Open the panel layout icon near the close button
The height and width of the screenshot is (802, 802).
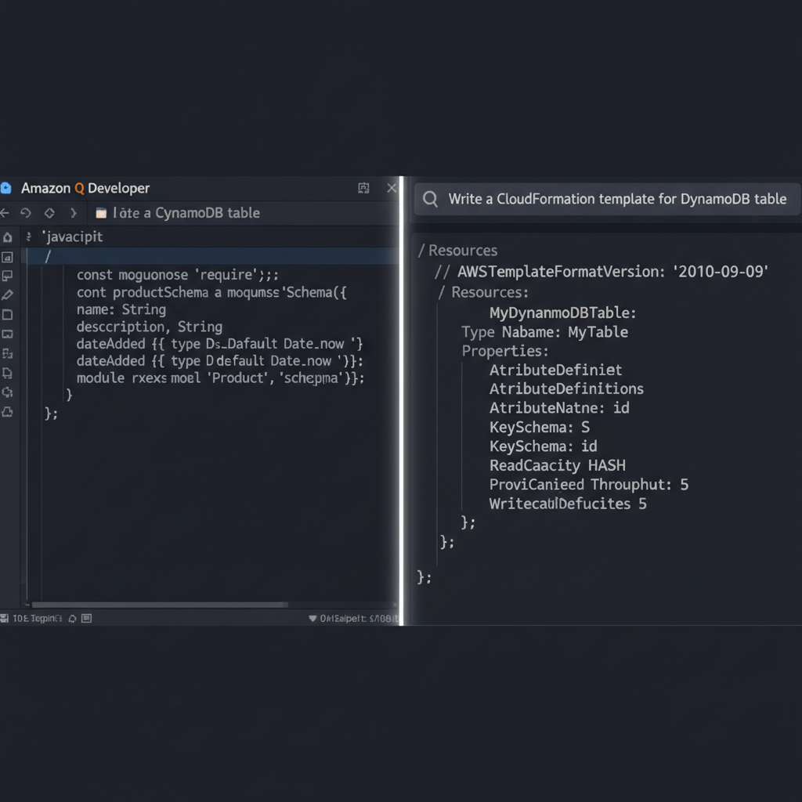[363, 188]
